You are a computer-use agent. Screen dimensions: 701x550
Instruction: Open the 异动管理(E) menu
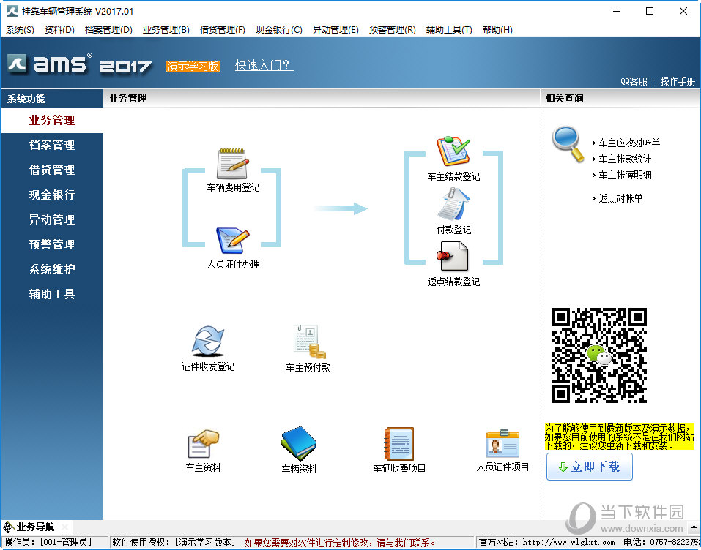click(x=335, y=30)
